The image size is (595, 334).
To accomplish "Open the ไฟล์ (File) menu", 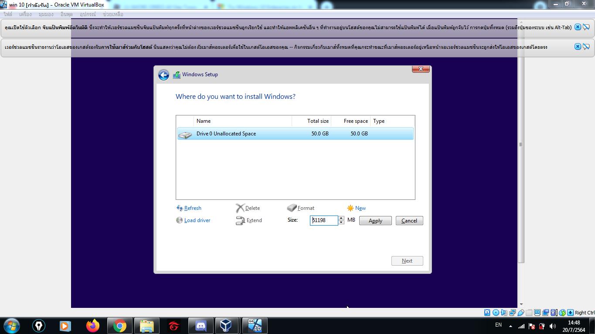I will (8, 14).
